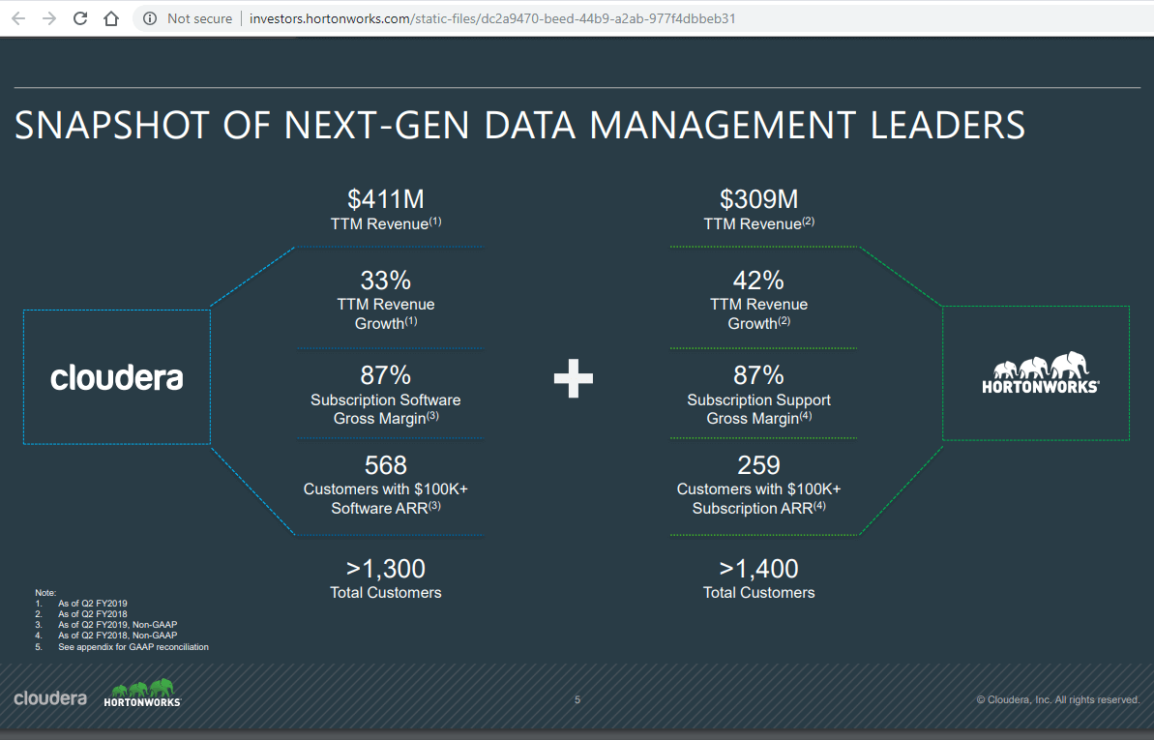Click the browser forward navigation arrow

pyautogui.click(x=46, y=17)
